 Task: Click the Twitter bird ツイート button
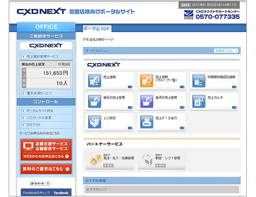point(37,183)
